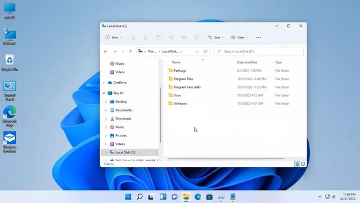Viewport: 360px width, 203px height.
Task: Select the Network desktop icon
Action: (x=10, y=36)
